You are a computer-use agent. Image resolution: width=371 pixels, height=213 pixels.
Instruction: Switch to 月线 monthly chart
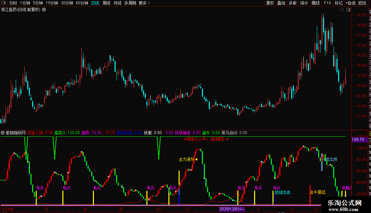117,3
